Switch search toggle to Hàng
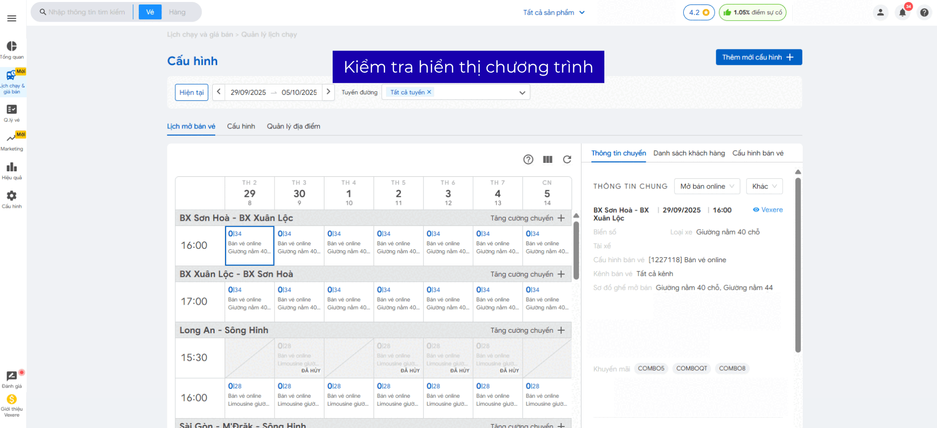 pyautogui.click(x=177, y=12)
